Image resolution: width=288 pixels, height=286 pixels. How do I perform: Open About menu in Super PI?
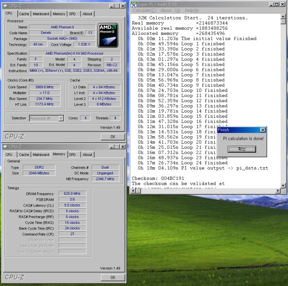171,11
